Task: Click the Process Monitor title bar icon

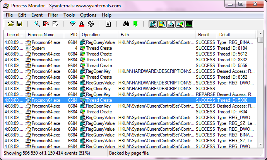Action: click(x=6, y=6)
